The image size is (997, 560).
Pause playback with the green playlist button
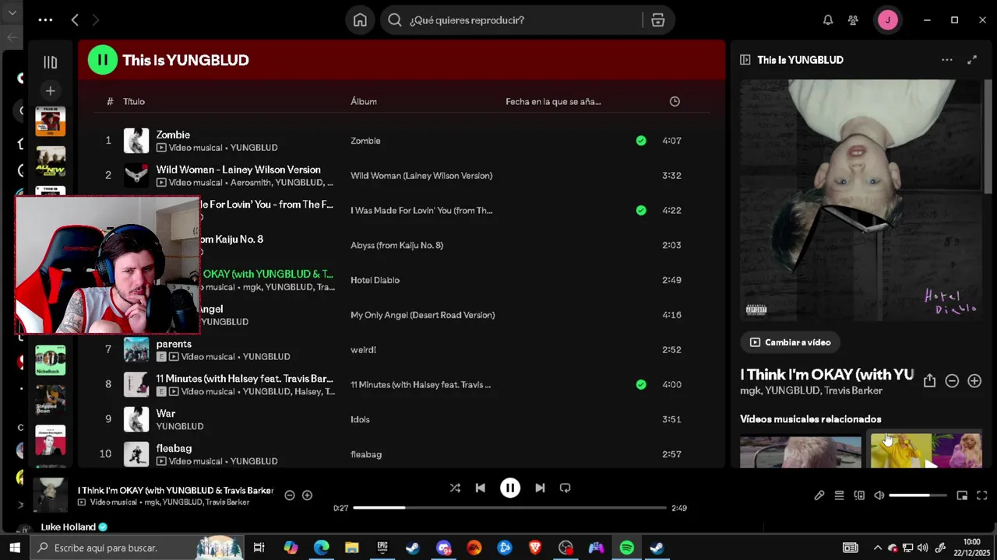tap(102, 60)
